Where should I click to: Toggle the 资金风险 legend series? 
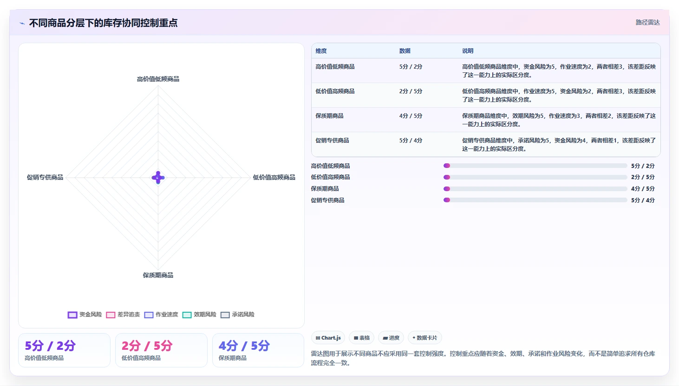[85, 315]
